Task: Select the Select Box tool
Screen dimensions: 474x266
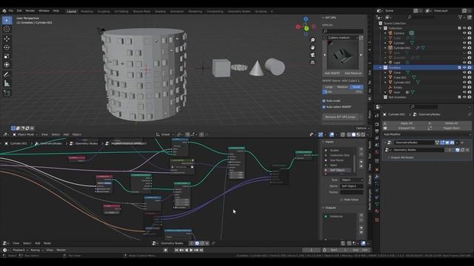Action: click(x=7, y=20)
